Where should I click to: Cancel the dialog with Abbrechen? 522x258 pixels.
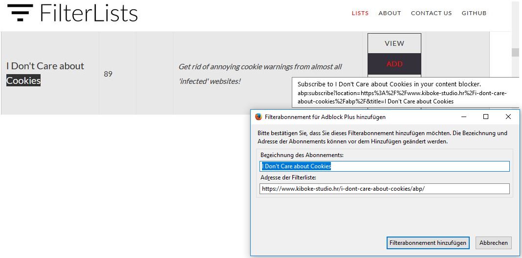pyautogui.click(x=493, y=243)
